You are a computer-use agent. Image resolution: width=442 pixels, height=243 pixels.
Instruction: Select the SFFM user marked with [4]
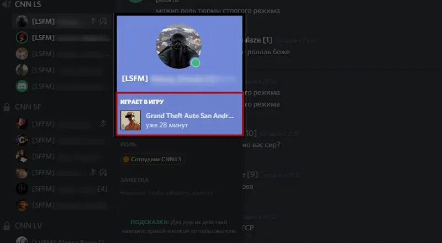[62, 189]
